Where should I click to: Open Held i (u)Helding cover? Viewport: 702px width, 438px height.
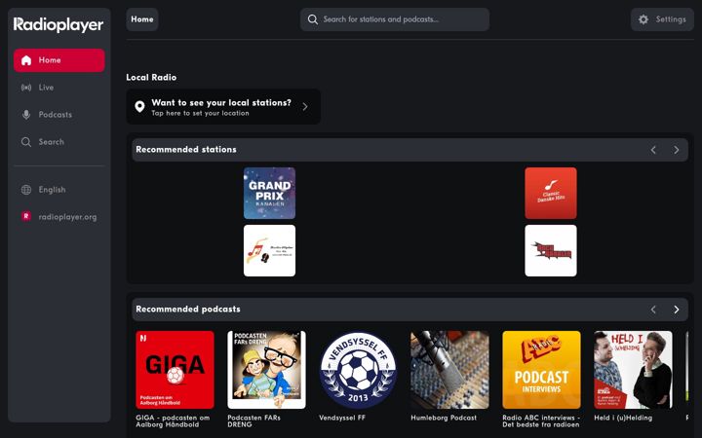[x=633, y=370]
